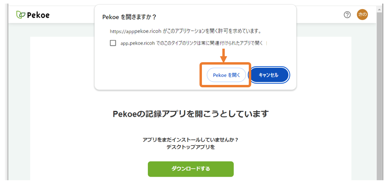The width and height of the screenshot is (385, 181).
Task: Click the blue キャンセル button
Action: (x=270, y=75)
